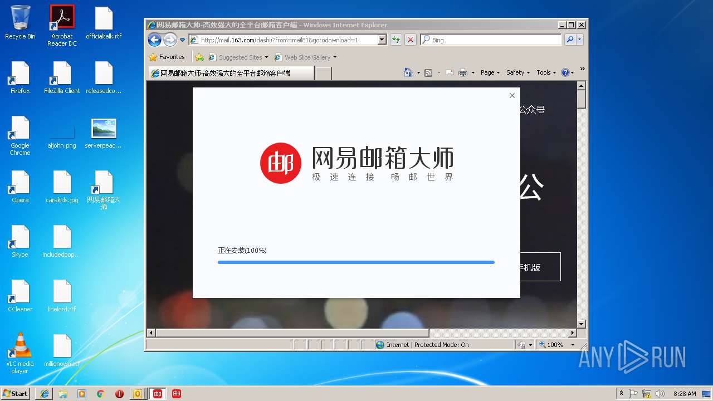Click the volume speaker tray icon
The image size is (713, 401).
(660, 394)
